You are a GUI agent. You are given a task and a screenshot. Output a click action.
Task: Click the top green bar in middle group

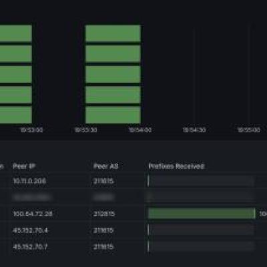coord(113,33)
